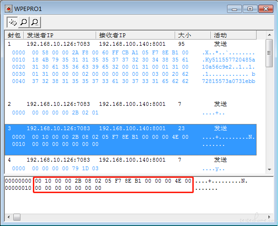The width and height of the screenshot is (278, 226).
Task: Click the 封包 column header
Action: click(x=14, y=35)
